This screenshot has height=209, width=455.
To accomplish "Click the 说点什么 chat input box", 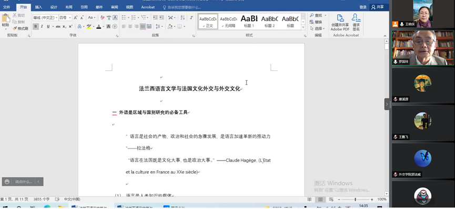I will pos(23,182).
